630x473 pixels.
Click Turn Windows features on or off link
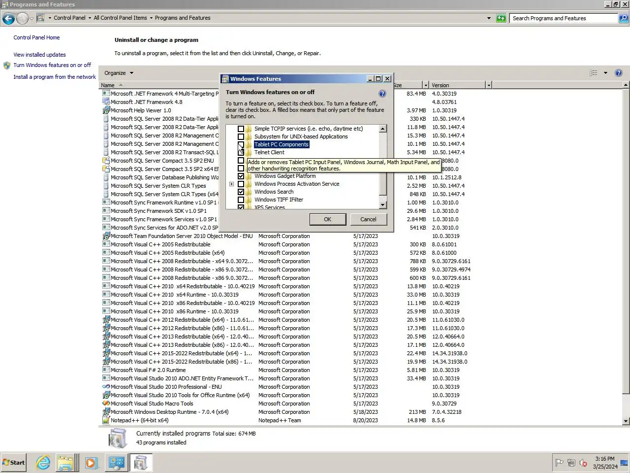(52, 65)
